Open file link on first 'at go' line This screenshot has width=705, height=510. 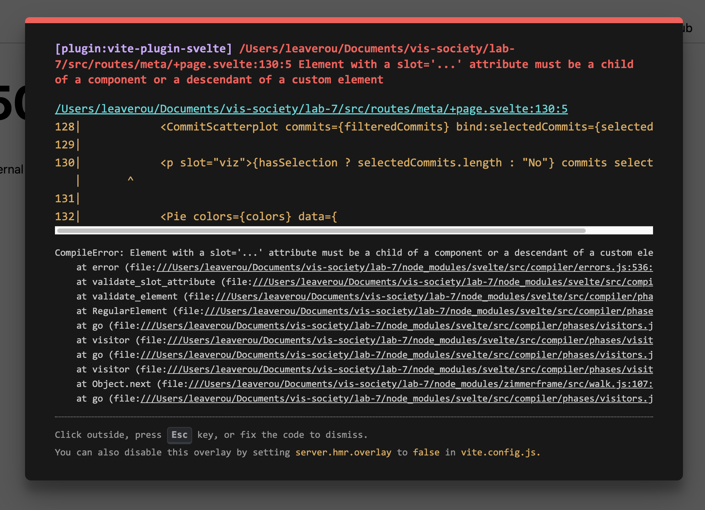coord(396,326)
